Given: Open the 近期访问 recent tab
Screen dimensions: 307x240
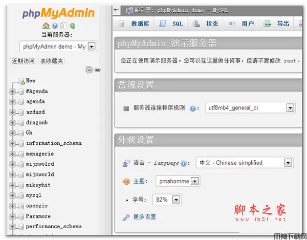Looking at the screenshot, I should (23, 61).
